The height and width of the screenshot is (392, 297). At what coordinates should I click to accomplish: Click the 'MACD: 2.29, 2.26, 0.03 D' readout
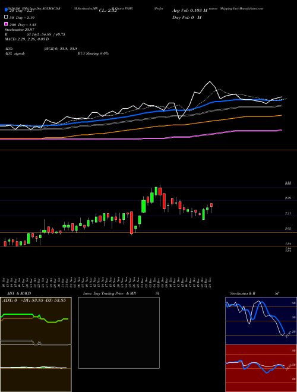click(27, 39)
